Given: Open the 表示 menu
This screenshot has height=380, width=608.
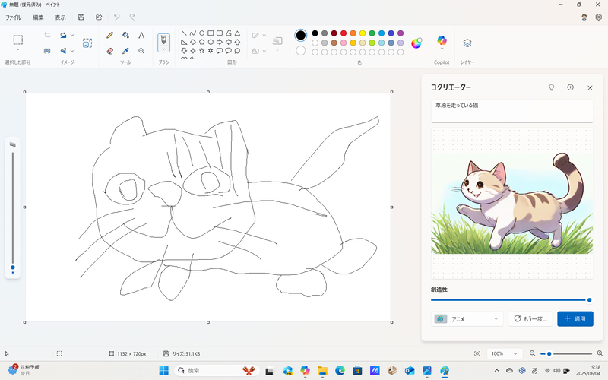Looking at the screenshot, I should click(60, 17).
